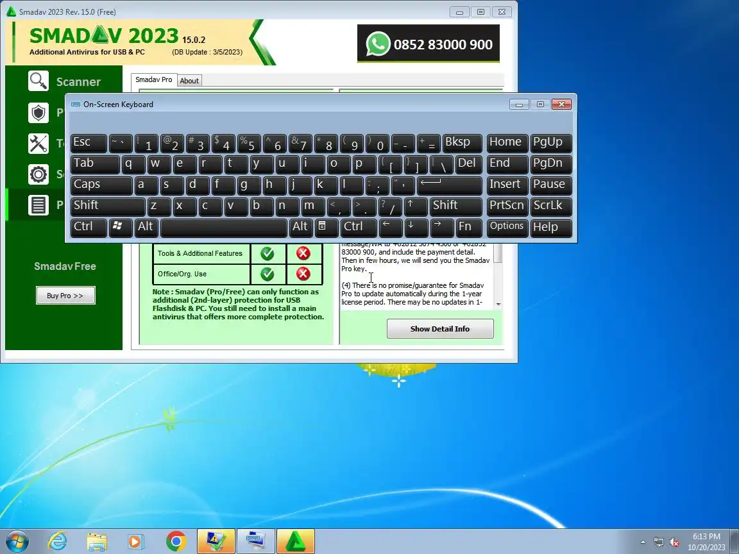This screenshot has width=739, height=554.
Task: Click the Tab key on On-Screen Keyboard
Action: (x=95, y=164)
